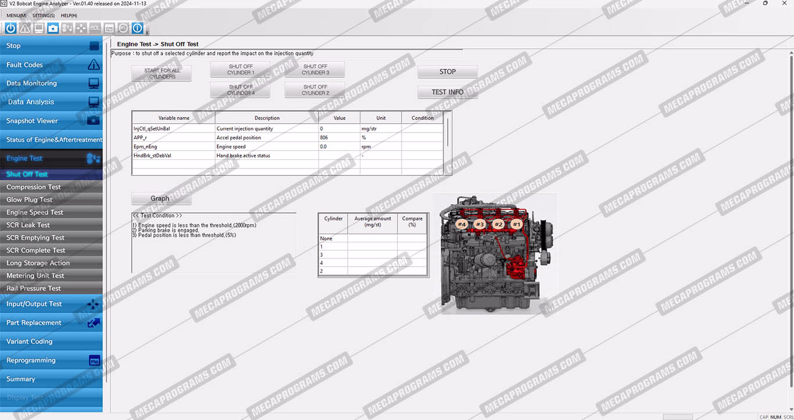
Task: Open Status of Engine&Aftertreatment section
Action: pos(51,139)
